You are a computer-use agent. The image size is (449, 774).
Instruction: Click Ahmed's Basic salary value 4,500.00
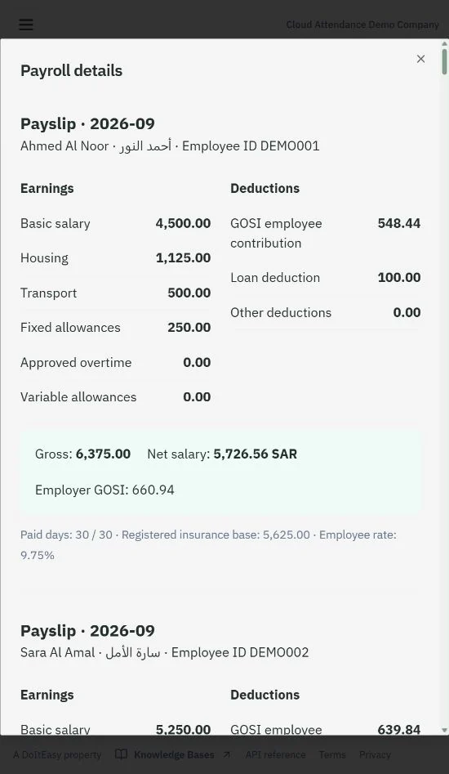[184, 223]
